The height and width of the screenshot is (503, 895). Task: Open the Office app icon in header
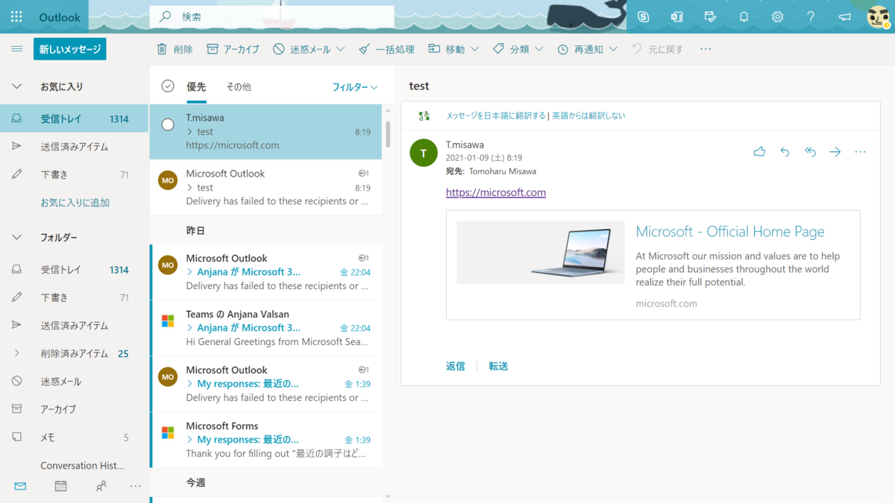pyautogui.click(x=676, y=16)
